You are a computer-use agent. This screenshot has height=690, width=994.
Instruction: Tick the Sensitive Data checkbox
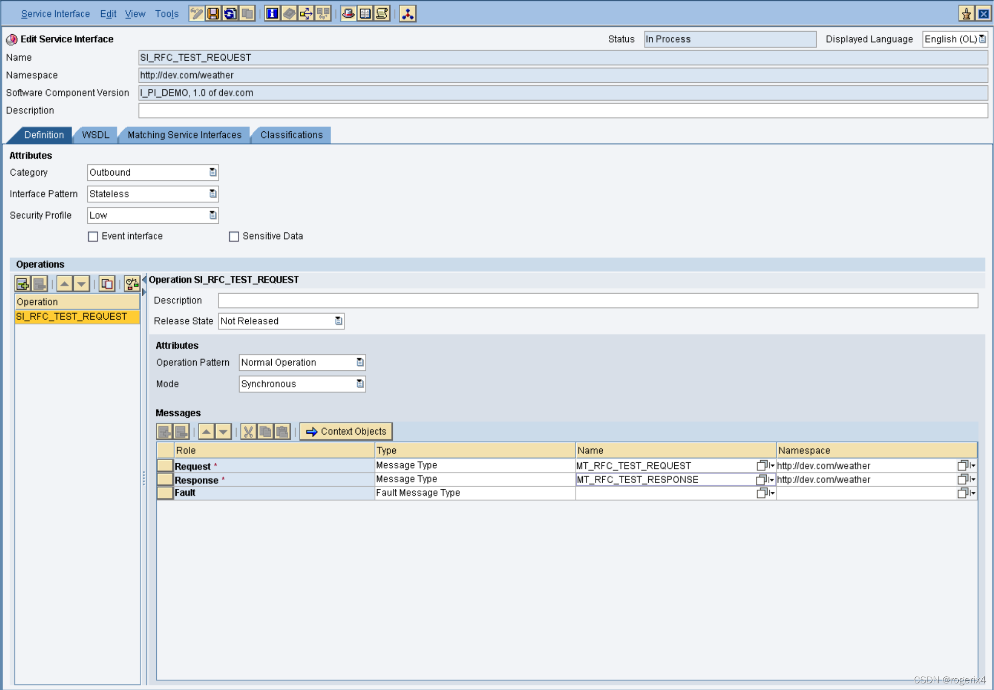click(234, 236)
